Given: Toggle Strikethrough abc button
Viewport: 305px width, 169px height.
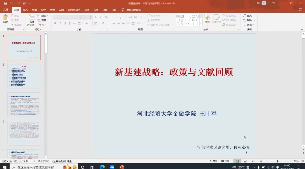Looking at the screenshot, I should point(74,23).
